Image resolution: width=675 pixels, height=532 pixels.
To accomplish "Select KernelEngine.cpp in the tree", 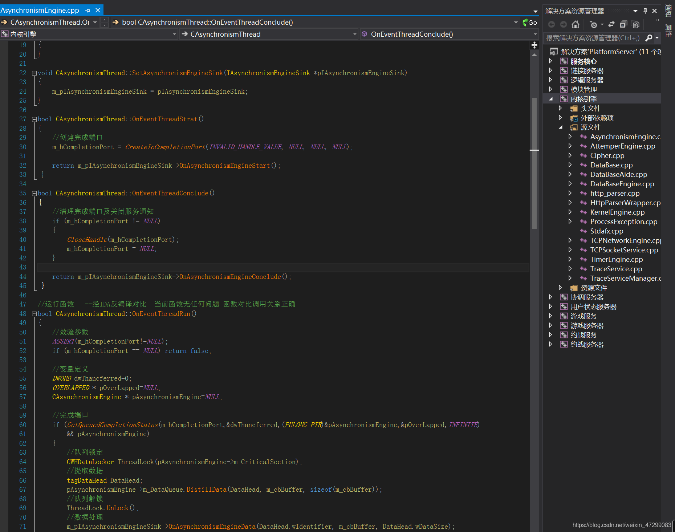I will [x=618, y=212].
